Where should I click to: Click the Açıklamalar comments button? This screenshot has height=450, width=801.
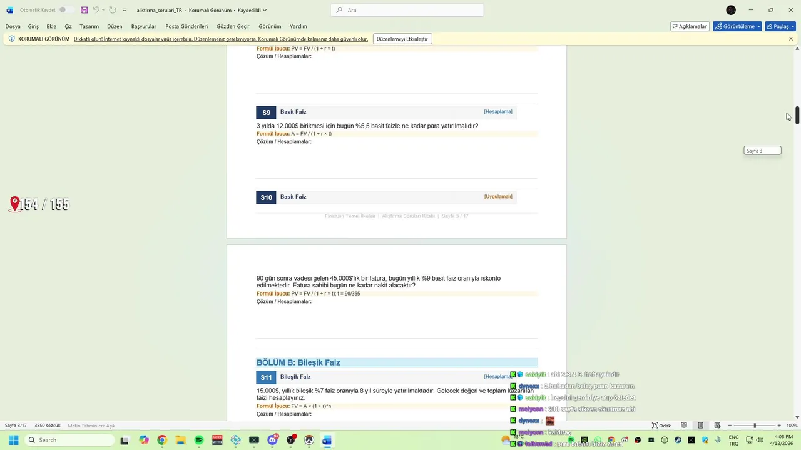[x=690, y=26]
